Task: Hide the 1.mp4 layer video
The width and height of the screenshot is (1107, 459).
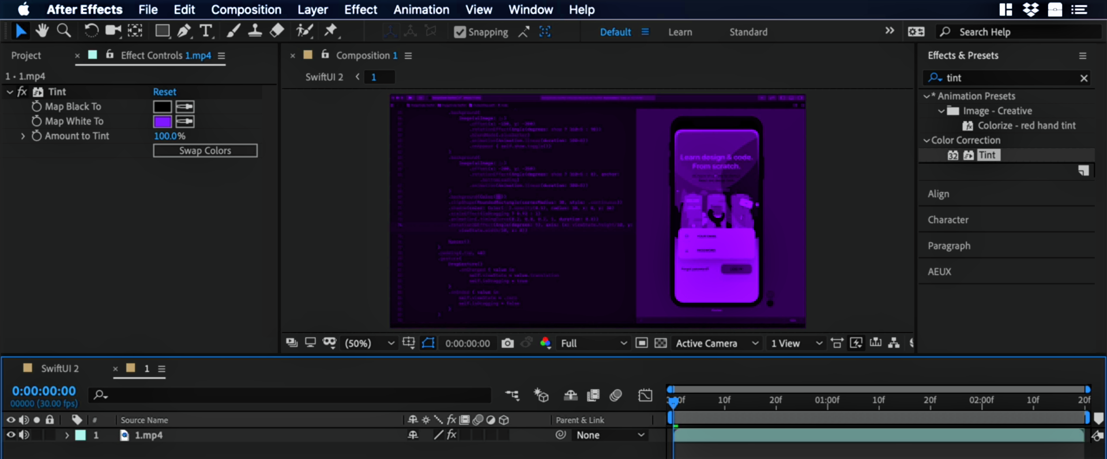Action: (10, 435)
